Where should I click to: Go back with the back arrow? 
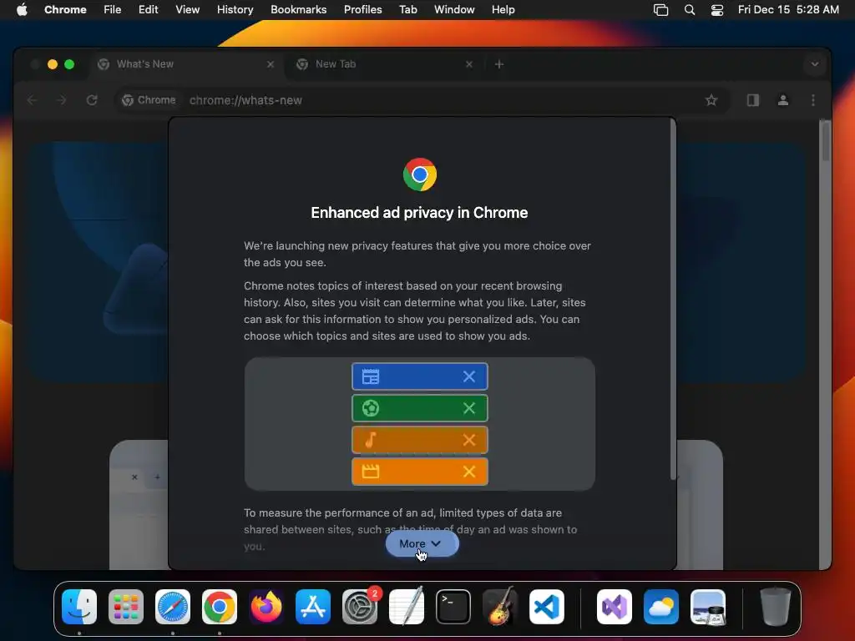[x=33, y=100]
